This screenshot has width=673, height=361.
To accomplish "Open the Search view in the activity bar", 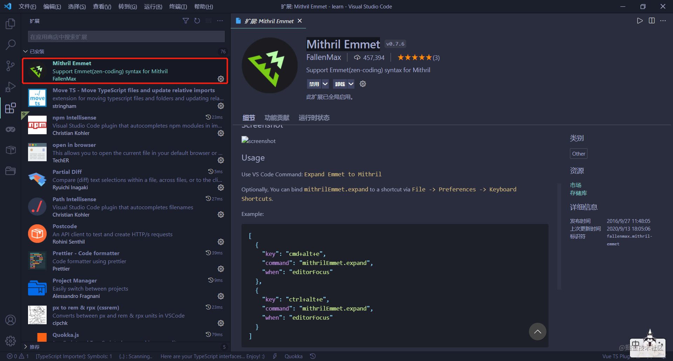I will 11,45.
